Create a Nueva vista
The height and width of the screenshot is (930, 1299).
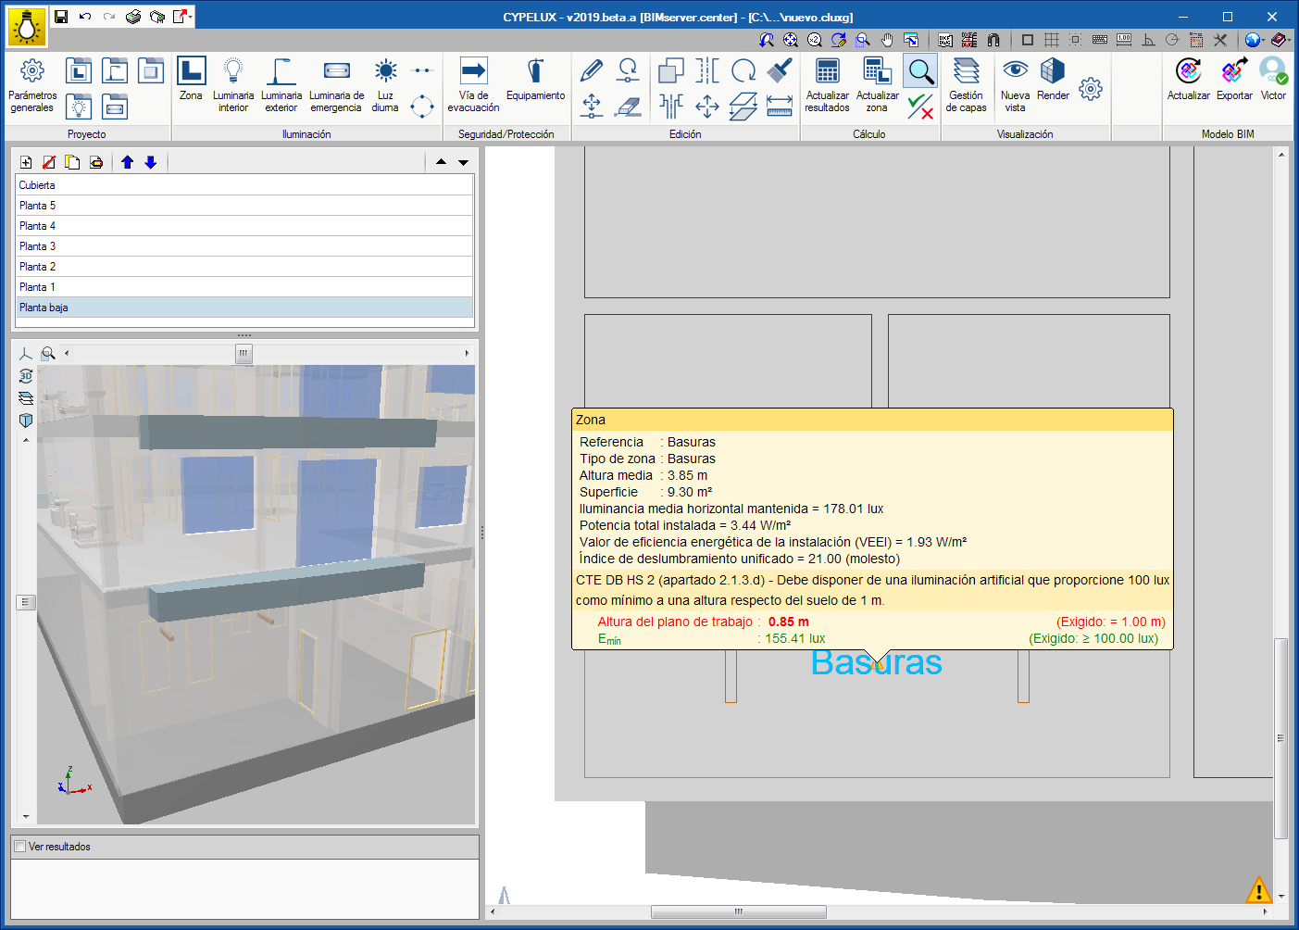point(1015,85)
